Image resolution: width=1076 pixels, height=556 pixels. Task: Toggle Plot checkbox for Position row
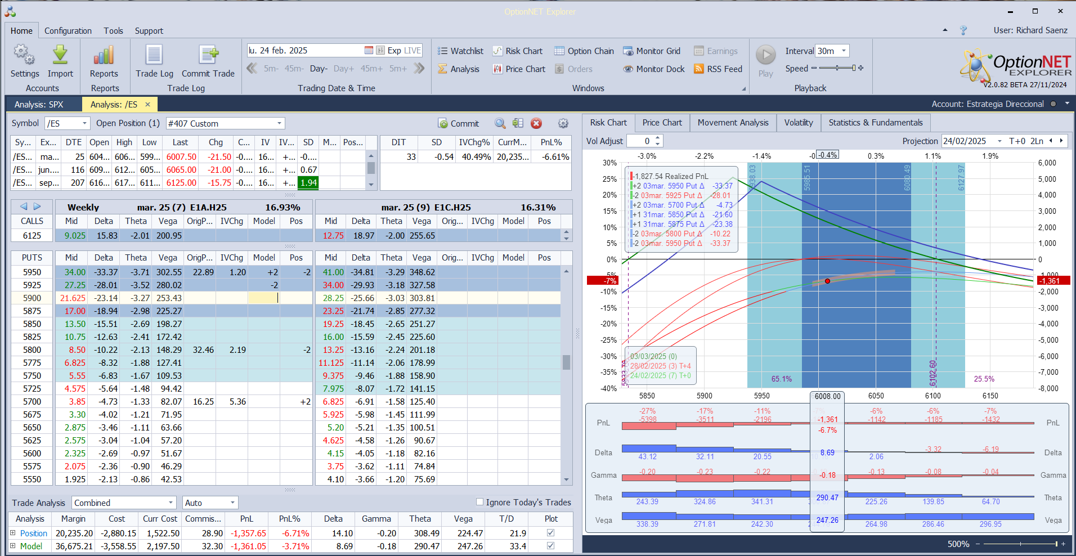(550, 533)
